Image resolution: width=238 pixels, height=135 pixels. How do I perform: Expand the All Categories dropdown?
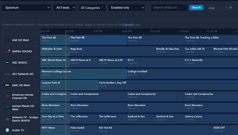(x=92, y=8)
